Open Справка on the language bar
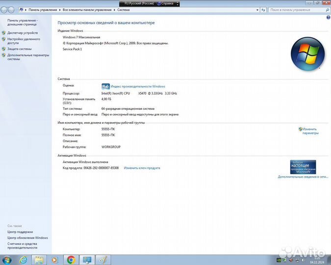 pos(165,3)
